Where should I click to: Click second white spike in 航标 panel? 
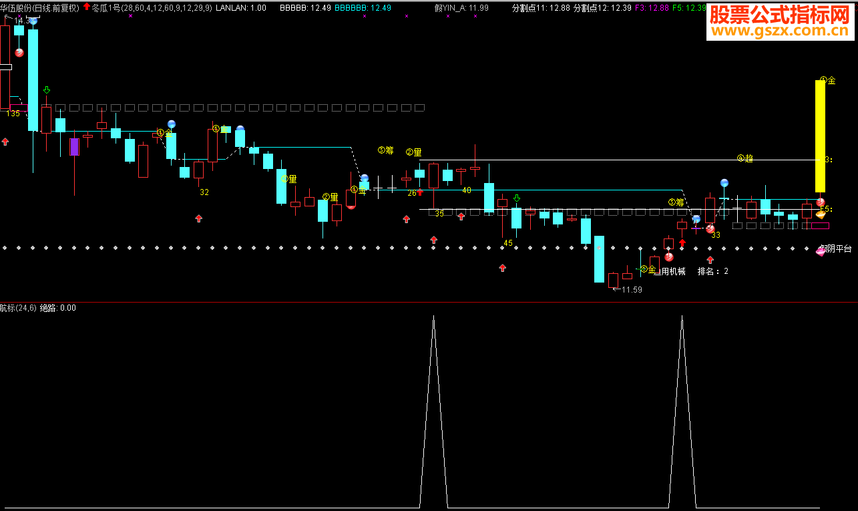point(682,411)
